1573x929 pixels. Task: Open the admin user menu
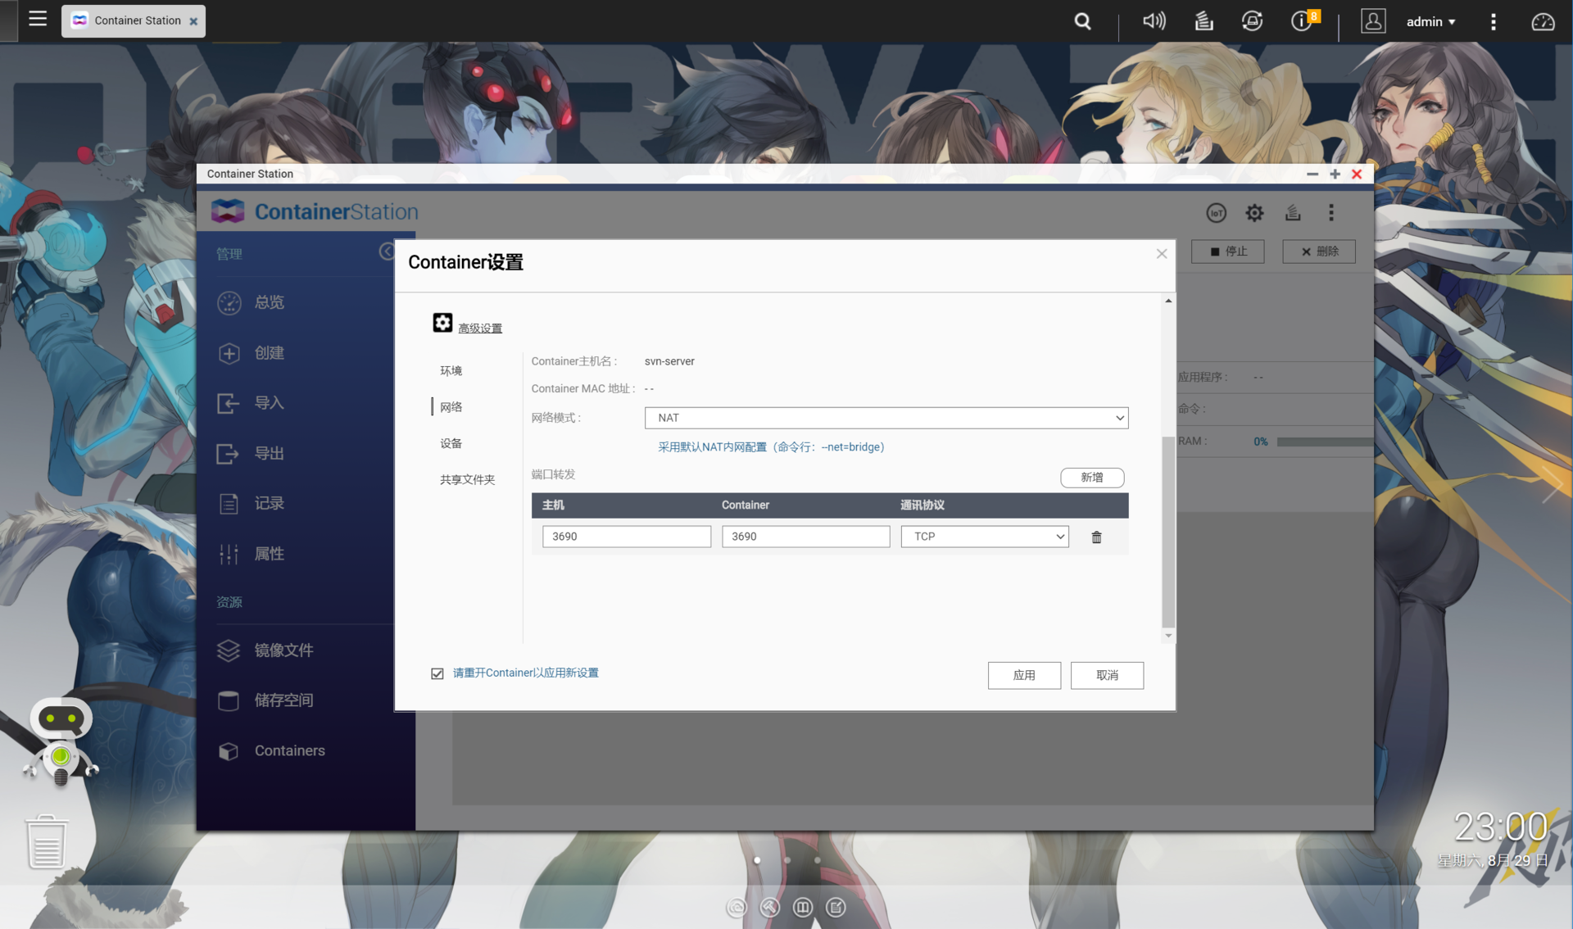[1430, 21]
